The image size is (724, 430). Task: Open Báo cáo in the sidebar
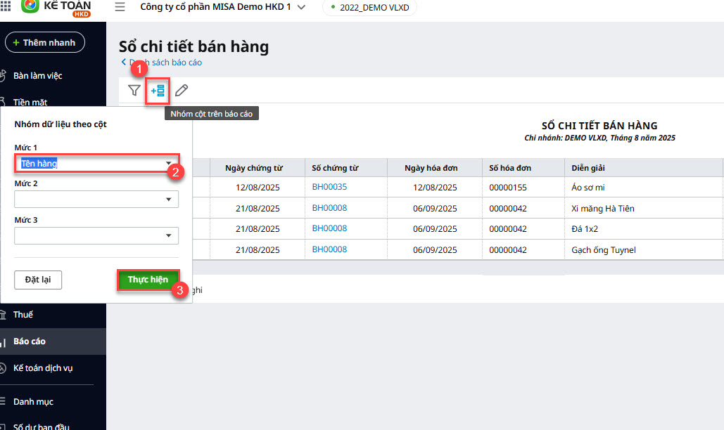coord(30,341)
